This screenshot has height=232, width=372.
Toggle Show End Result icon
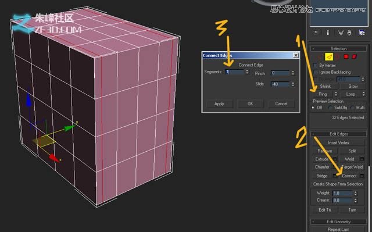point(328,33)
